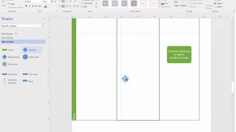Select the Fork node stencil
The image size is (236, 132).
[x=9, y=74]
